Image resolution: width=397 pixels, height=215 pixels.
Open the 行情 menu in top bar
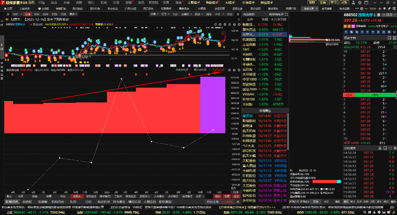point(42,2)
